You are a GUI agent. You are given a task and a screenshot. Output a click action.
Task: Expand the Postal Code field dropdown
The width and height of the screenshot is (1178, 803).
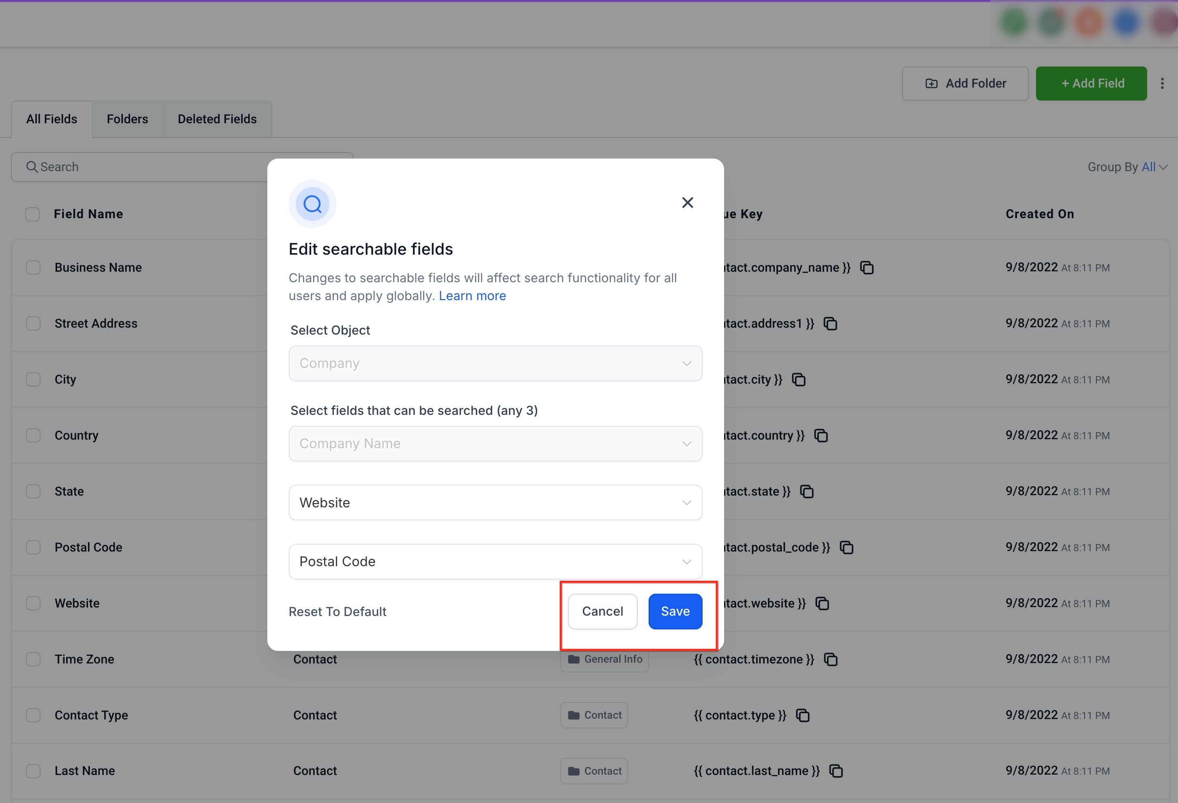(495, 561)
